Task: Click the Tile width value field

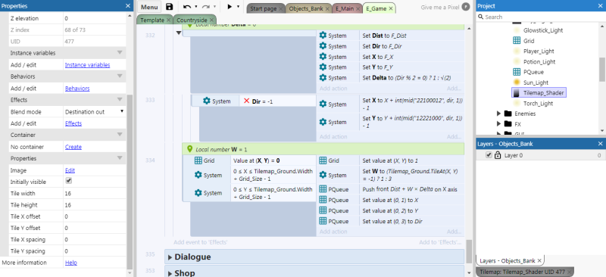Action: [x=94, y=194]
